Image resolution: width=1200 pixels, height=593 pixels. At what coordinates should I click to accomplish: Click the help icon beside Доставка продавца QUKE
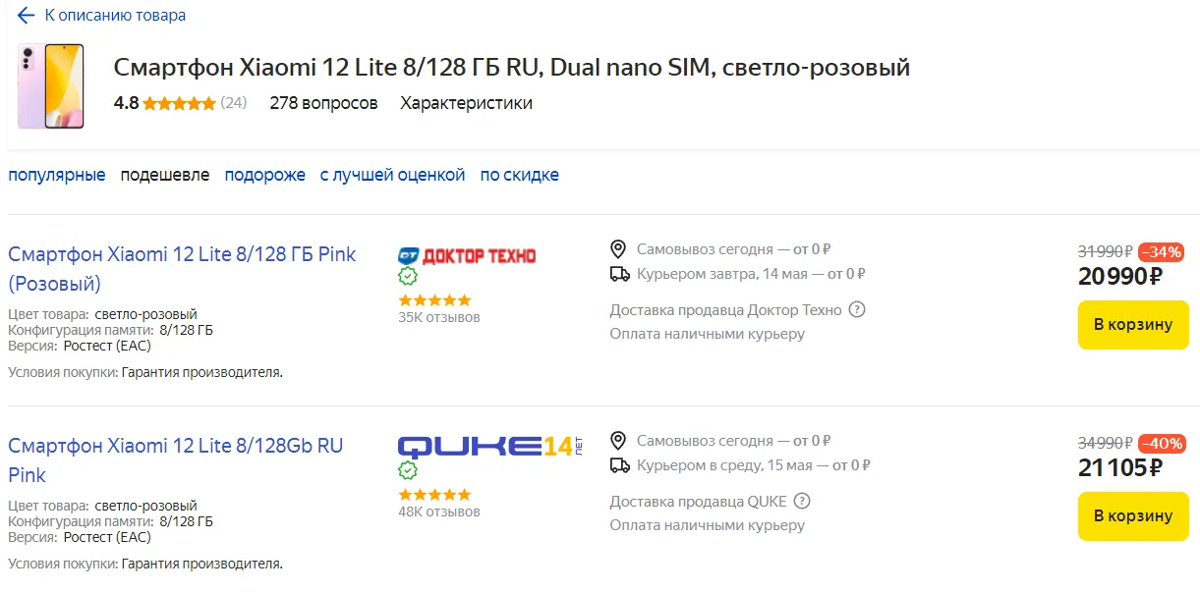(802, 502)
